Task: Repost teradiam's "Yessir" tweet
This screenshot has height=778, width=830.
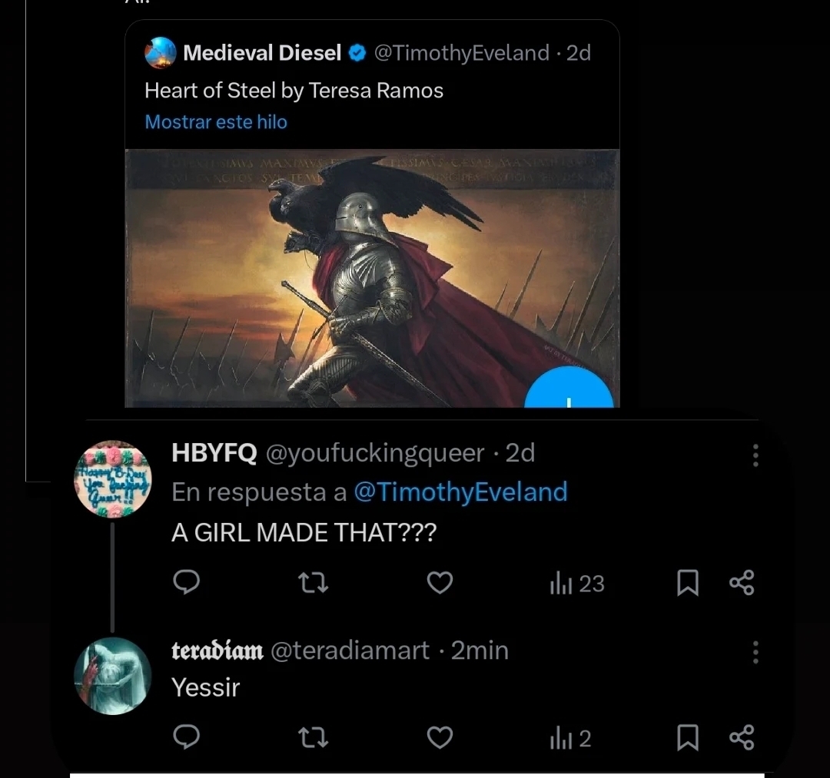Action: (x=313, y=738)
